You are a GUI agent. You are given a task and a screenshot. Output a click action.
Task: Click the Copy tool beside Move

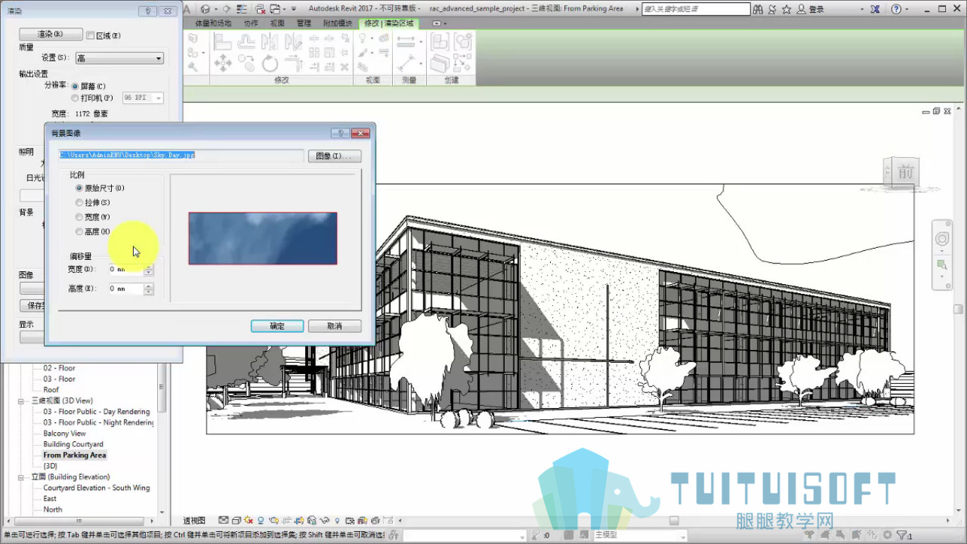click(246, 63)
